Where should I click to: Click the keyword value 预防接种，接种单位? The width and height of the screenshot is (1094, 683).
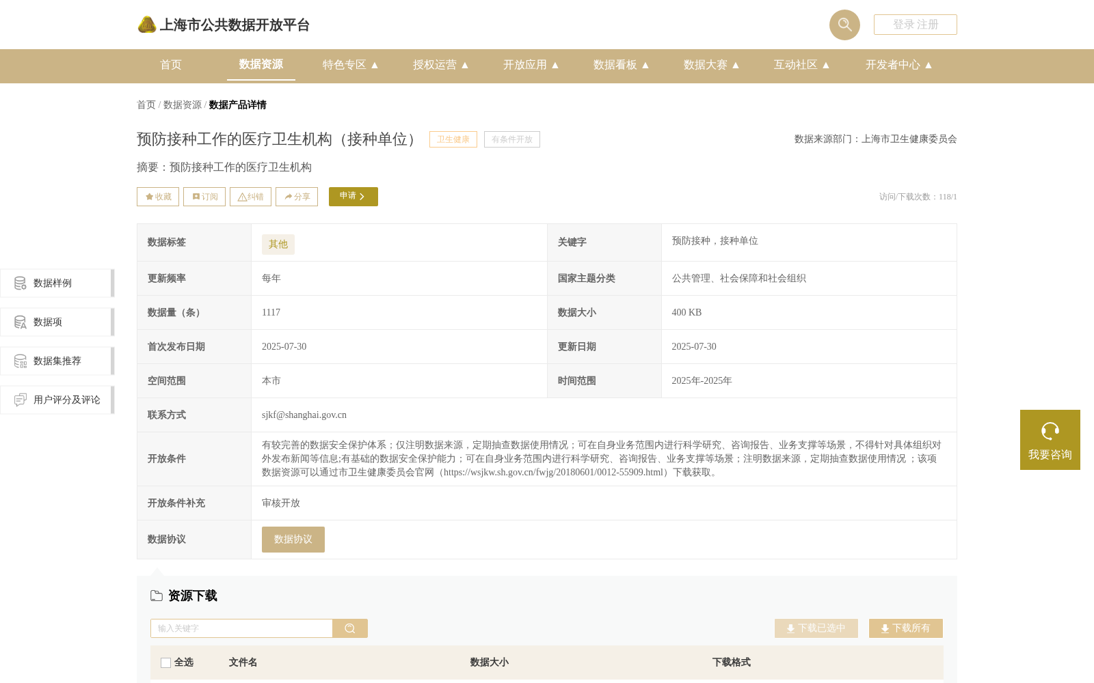(x=715, y=241)
